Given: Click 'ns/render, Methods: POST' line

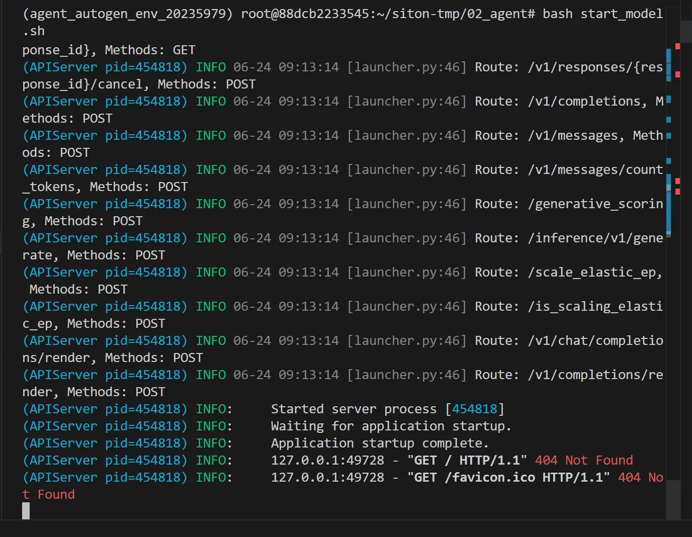Looking at the screenshot, I should point(113,357).
